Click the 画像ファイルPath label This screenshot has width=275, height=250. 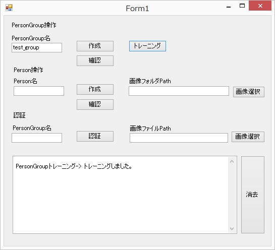pyautogui.click(x=150, y=129)
